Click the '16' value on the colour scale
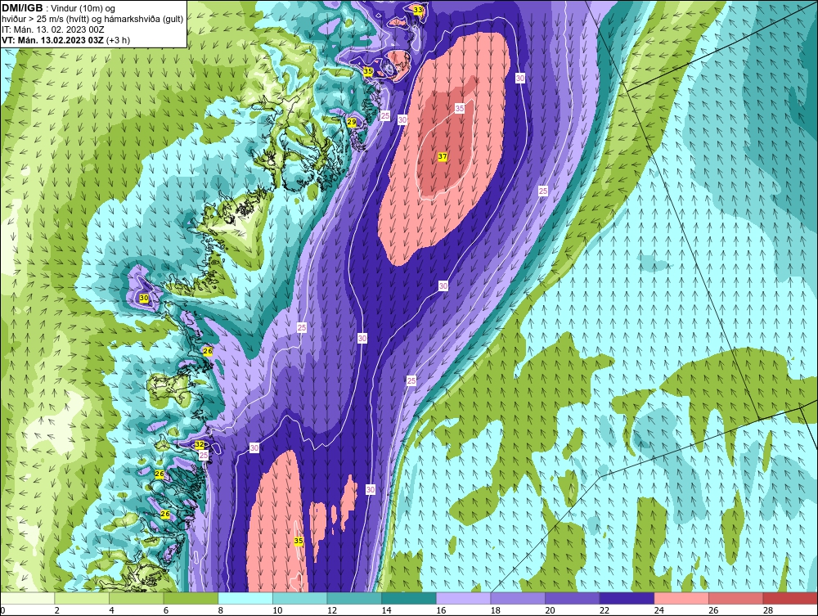Viewport: 818px width, 616px height. (x=442, y=610)
